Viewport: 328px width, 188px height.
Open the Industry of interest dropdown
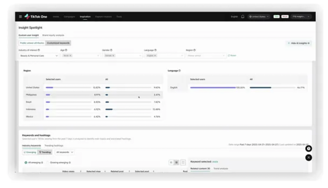[39, 56]
